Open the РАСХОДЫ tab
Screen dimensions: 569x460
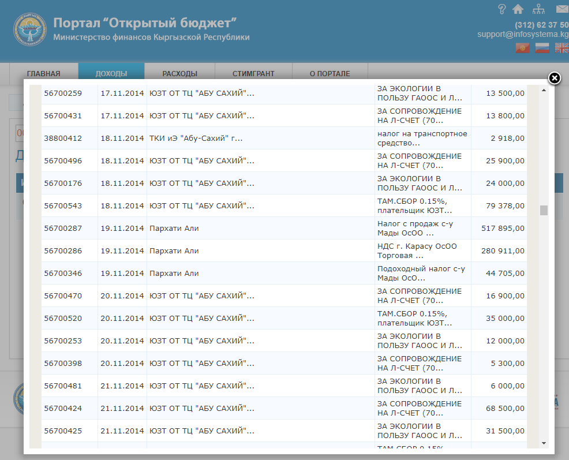pos(179,73)
